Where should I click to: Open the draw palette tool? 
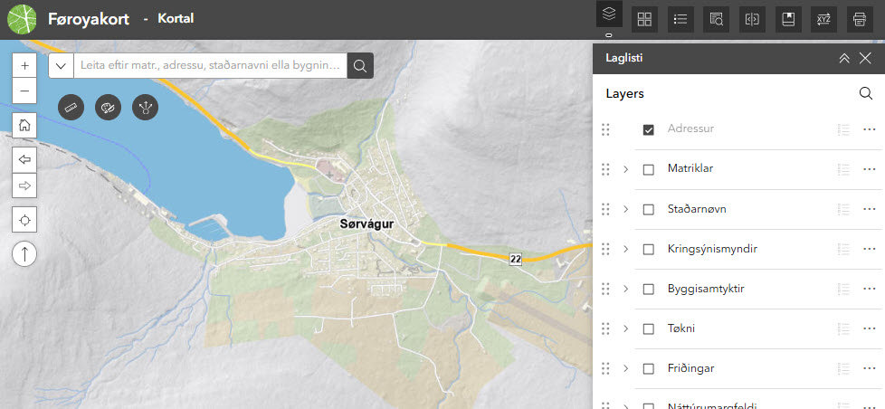point(109,107)
